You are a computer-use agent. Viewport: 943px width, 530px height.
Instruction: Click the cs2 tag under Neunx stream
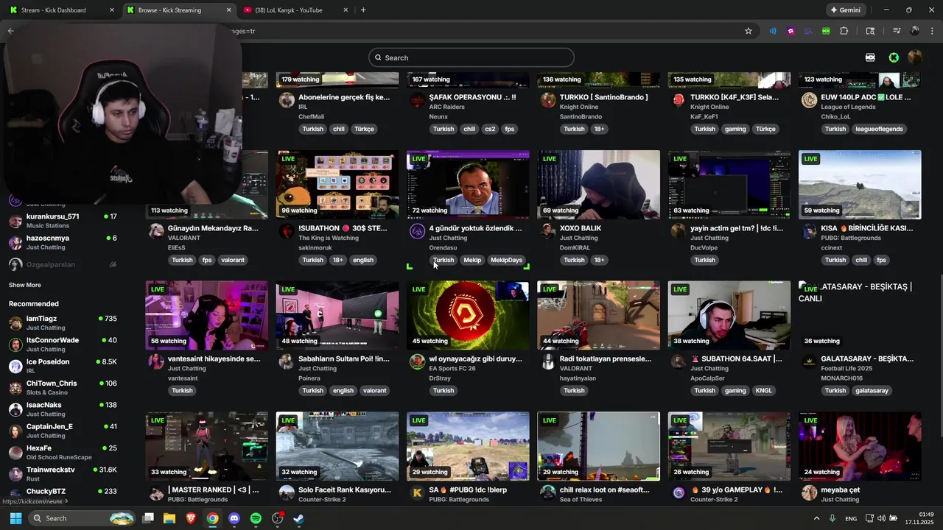(x=490, y=129)
